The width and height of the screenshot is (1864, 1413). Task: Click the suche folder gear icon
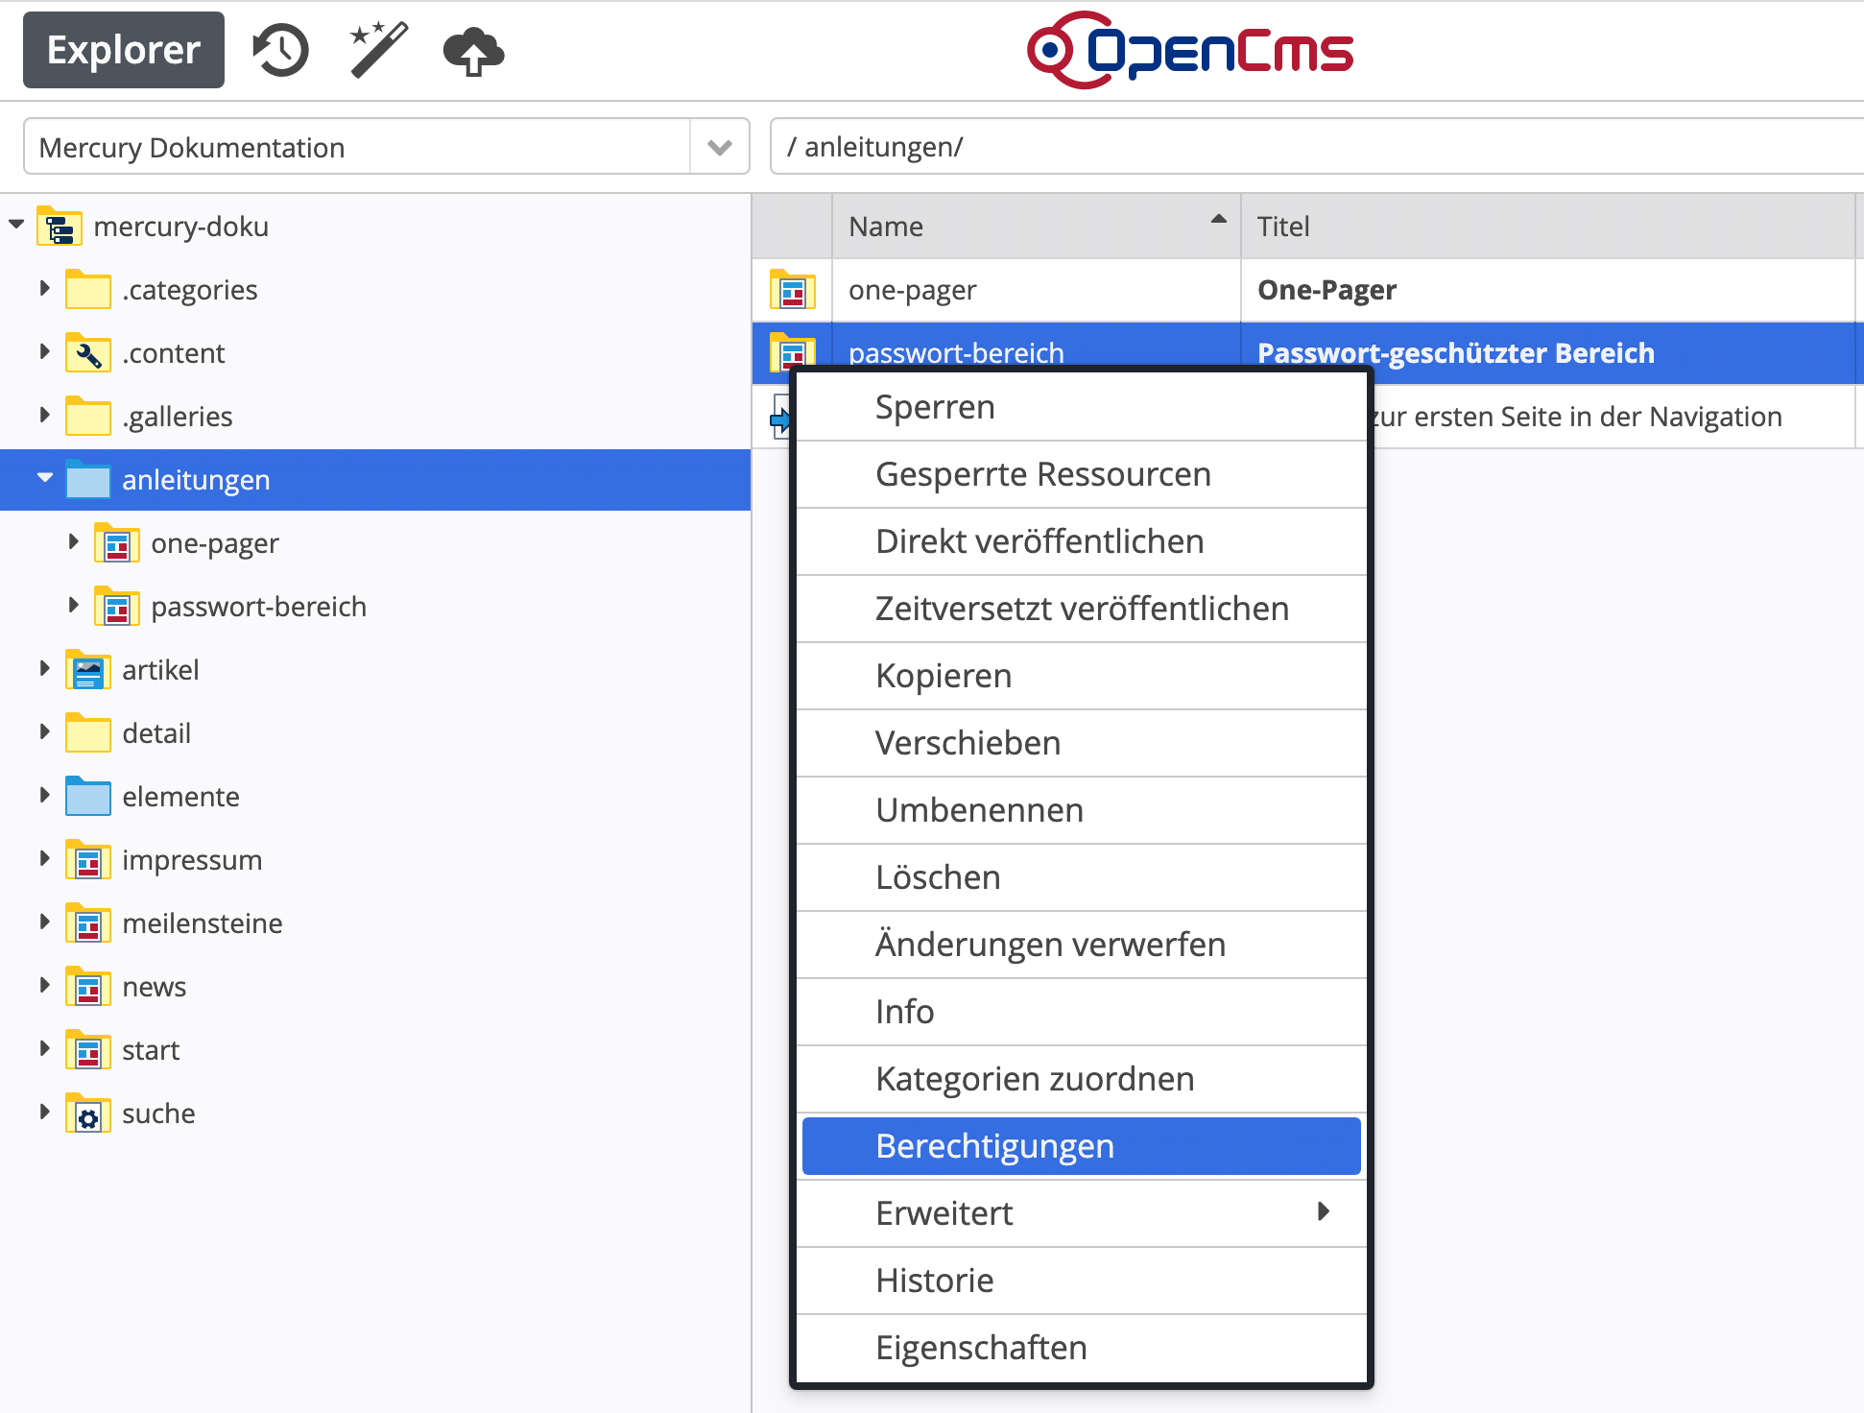[87, 1114]
